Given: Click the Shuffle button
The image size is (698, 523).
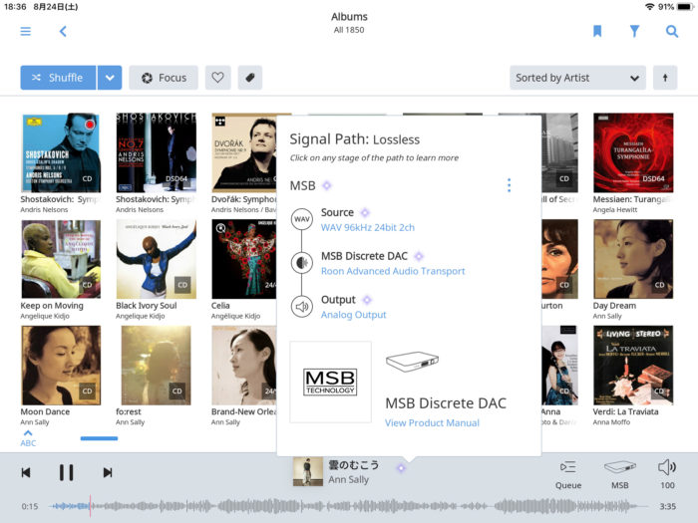Looking at the screenshot, I should [x=58, y=78].
